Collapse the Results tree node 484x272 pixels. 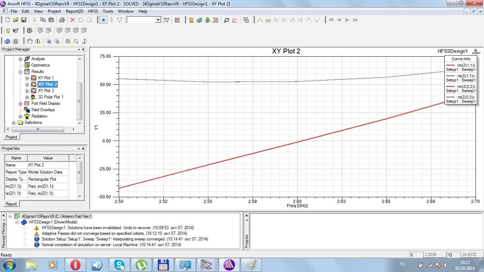coord(20,72)
